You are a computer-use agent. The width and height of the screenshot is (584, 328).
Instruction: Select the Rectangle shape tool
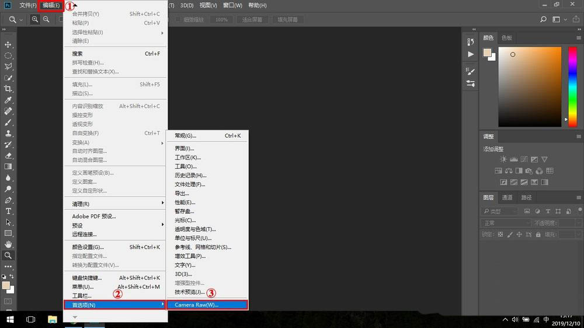[x=8, y=233]
